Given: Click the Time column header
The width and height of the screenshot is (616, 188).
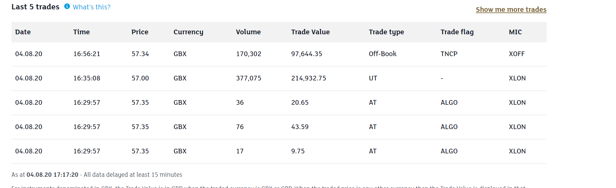Looking at the screenshot, I should coord(81,32).
